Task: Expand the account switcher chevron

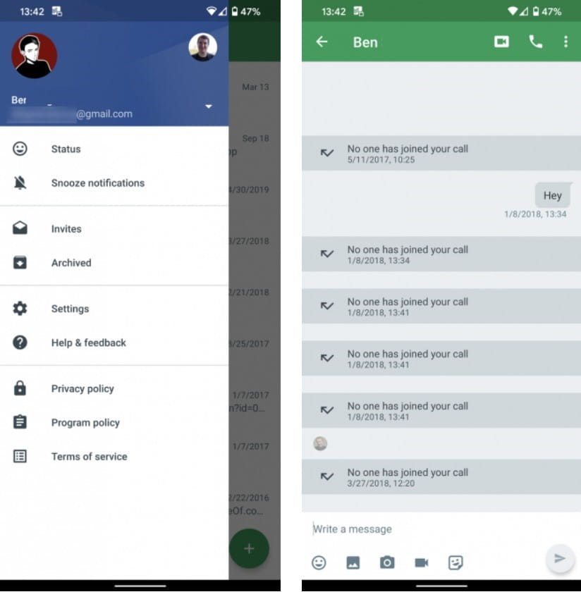Action: point(208,106)
